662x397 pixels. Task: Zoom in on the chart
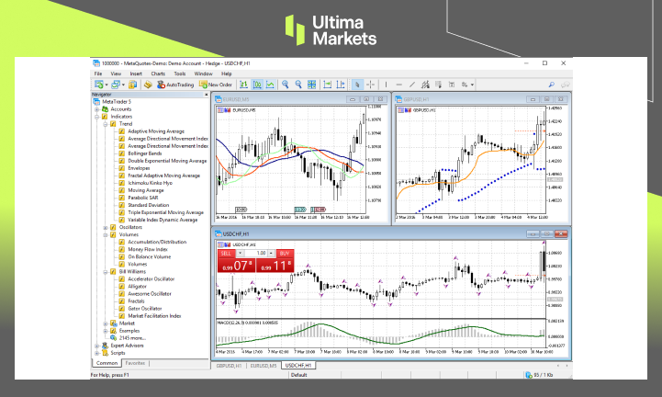click(x=286, y=85)
